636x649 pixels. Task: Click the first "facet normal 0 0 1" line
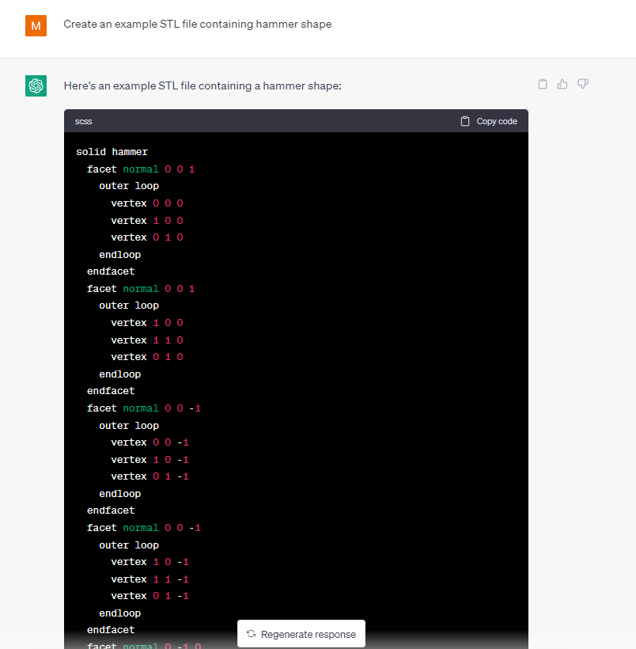pos(141,169)
